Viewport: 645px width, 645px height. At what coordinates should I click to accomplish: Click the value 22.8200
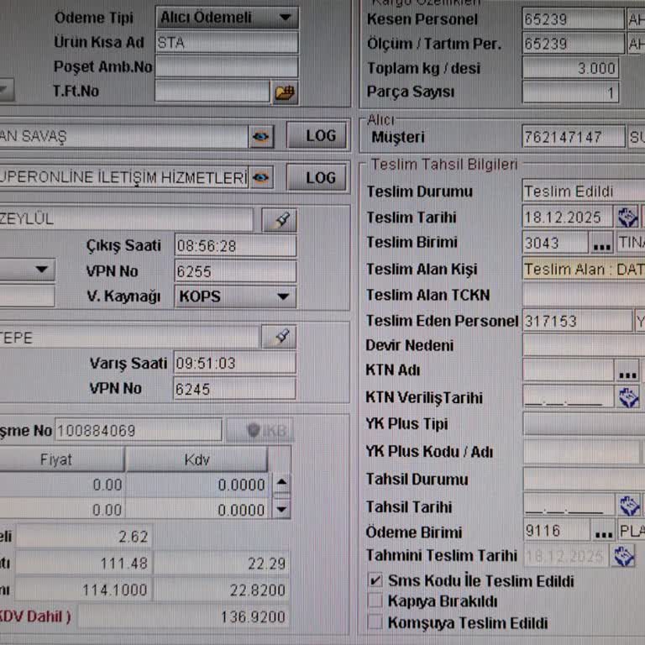pos(222,590)
